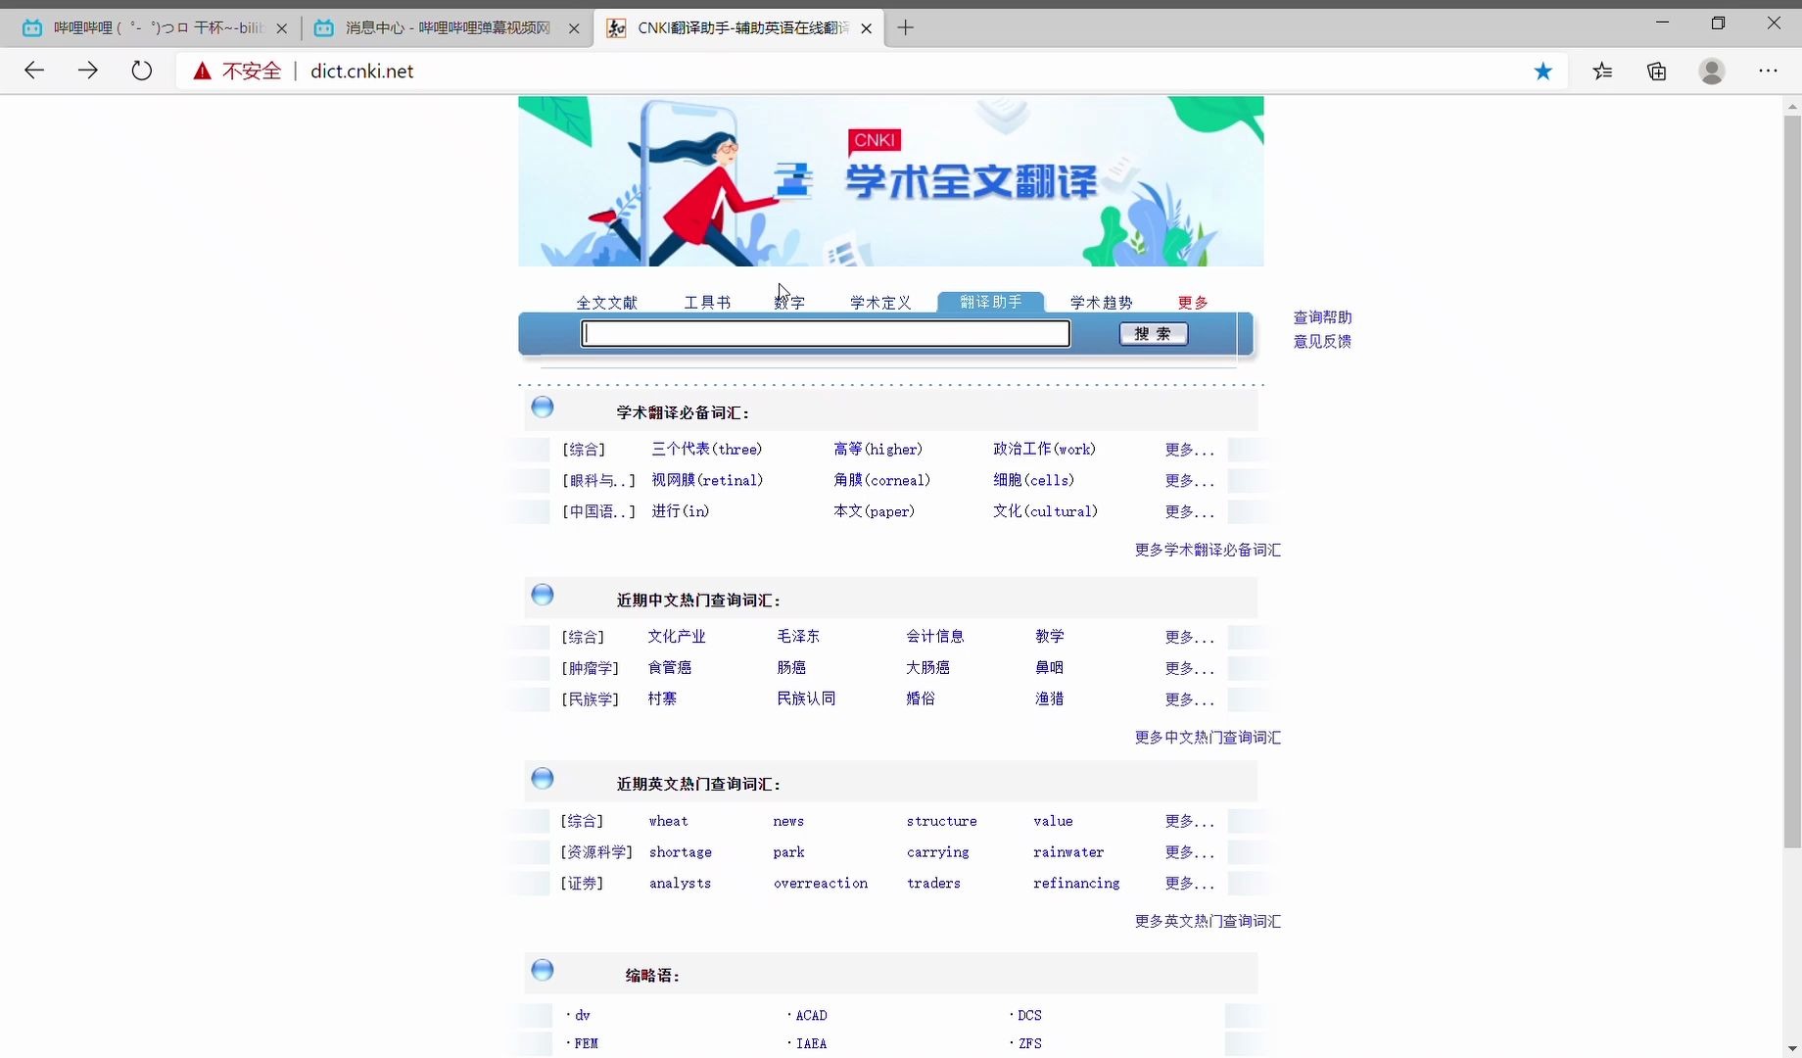Viewport: 1802px width, 1058px height.
Task: Open the rainwater hot word
Action: click(1068, 852)
